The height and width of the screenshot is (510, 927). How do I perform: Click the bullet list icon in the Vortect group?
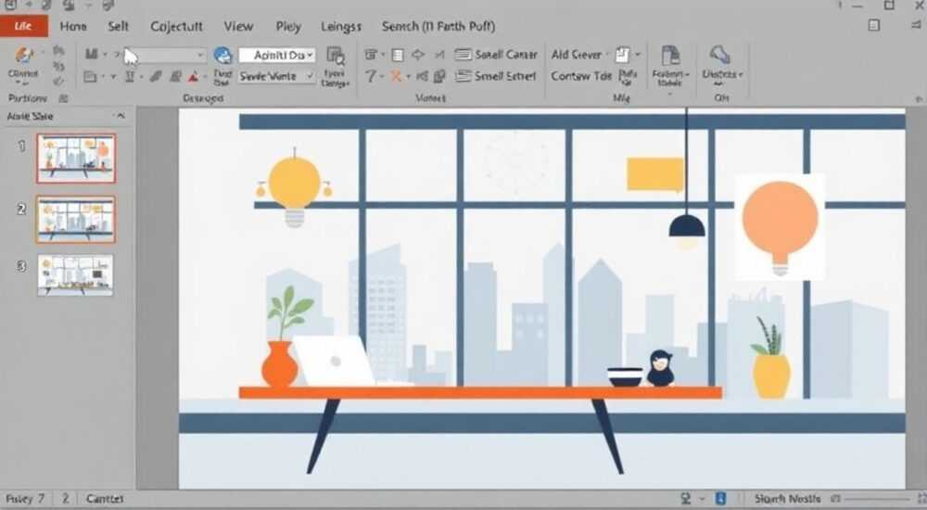371,55
